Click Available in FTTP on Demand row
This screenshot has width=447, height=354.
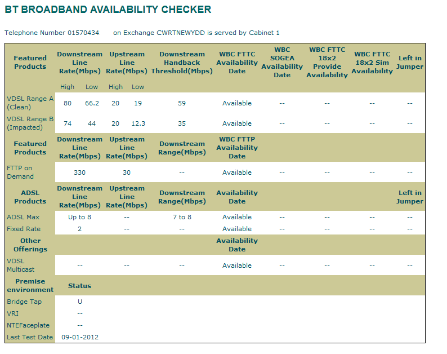click(237, 172)
